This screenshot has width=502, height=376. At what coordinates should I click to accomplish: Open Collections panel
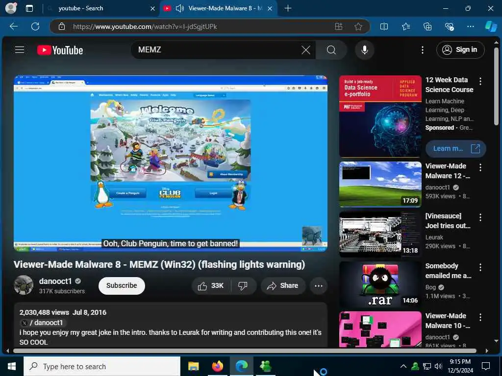[427, 26]
